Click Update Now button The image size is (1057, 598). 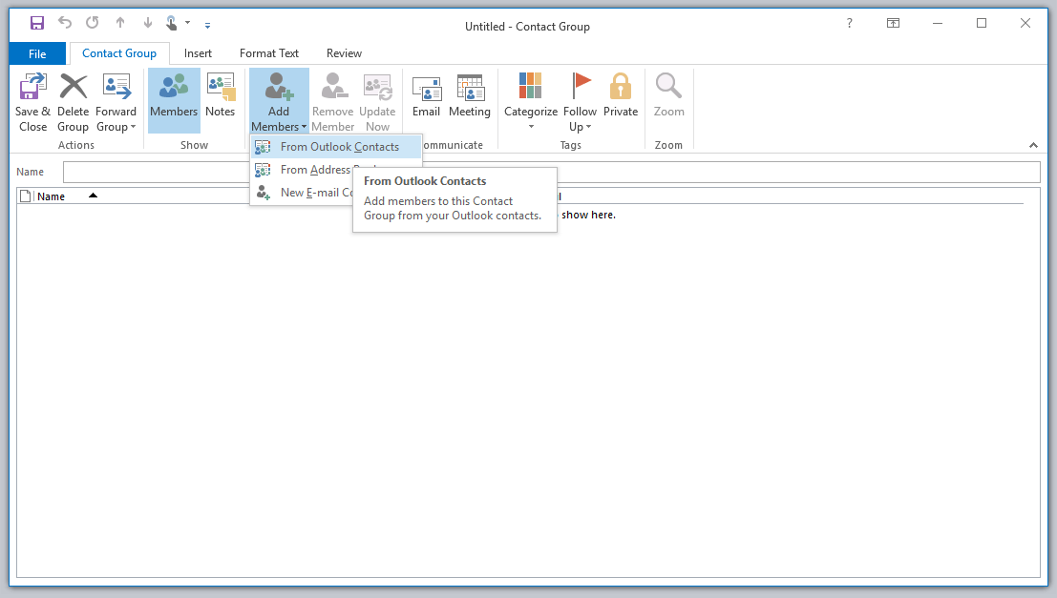pyautogui.click(x=377, y=102)
